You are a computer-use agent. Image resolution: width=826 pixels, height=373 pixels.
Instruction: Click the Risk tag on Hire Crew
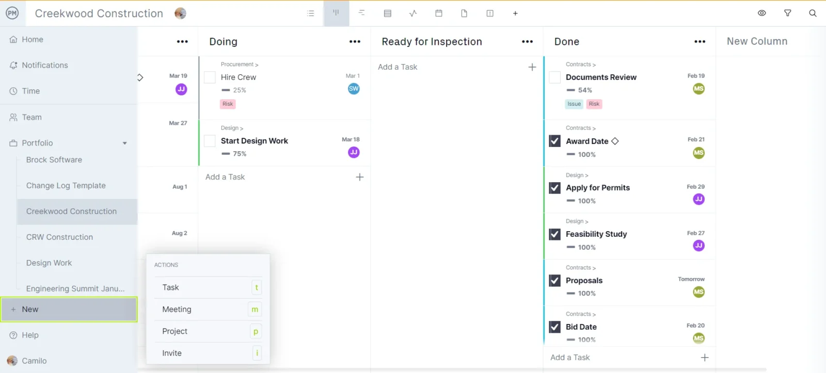[228, 104]
